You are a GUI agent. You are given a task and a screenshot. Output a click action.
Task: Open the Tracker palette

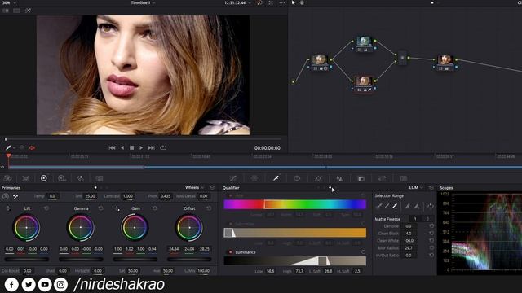pyautogui.click(x=318, y=178)
